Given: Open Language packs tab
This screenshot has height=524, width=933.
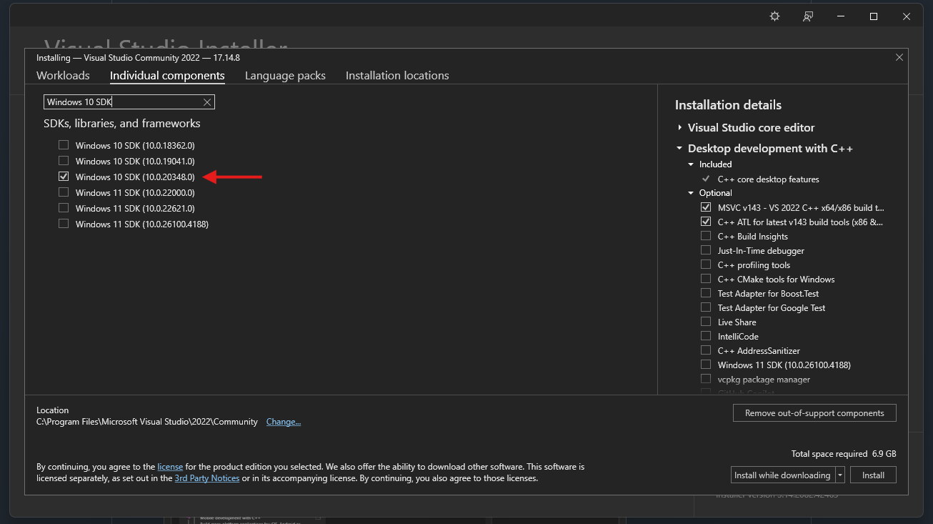Looking at the screenshot, I should tap(285, 76).
